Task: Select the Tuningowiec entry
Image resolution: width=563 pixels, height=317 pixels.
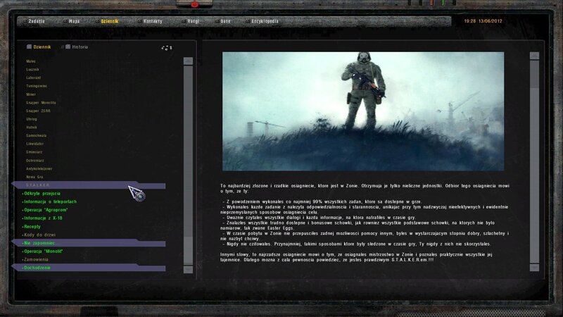Action: (x=37, y=86)
